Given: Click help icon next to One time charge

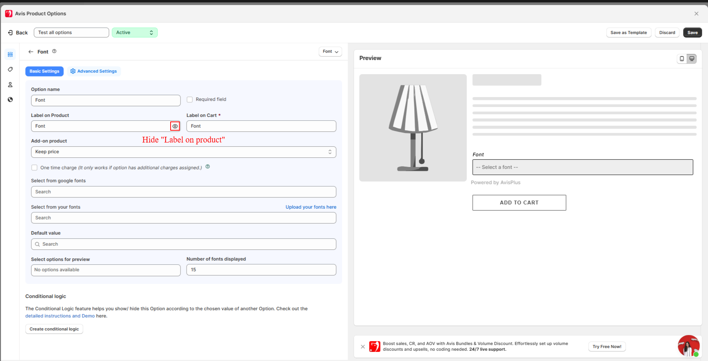Looking at the screenshot, I should (208, 167).
